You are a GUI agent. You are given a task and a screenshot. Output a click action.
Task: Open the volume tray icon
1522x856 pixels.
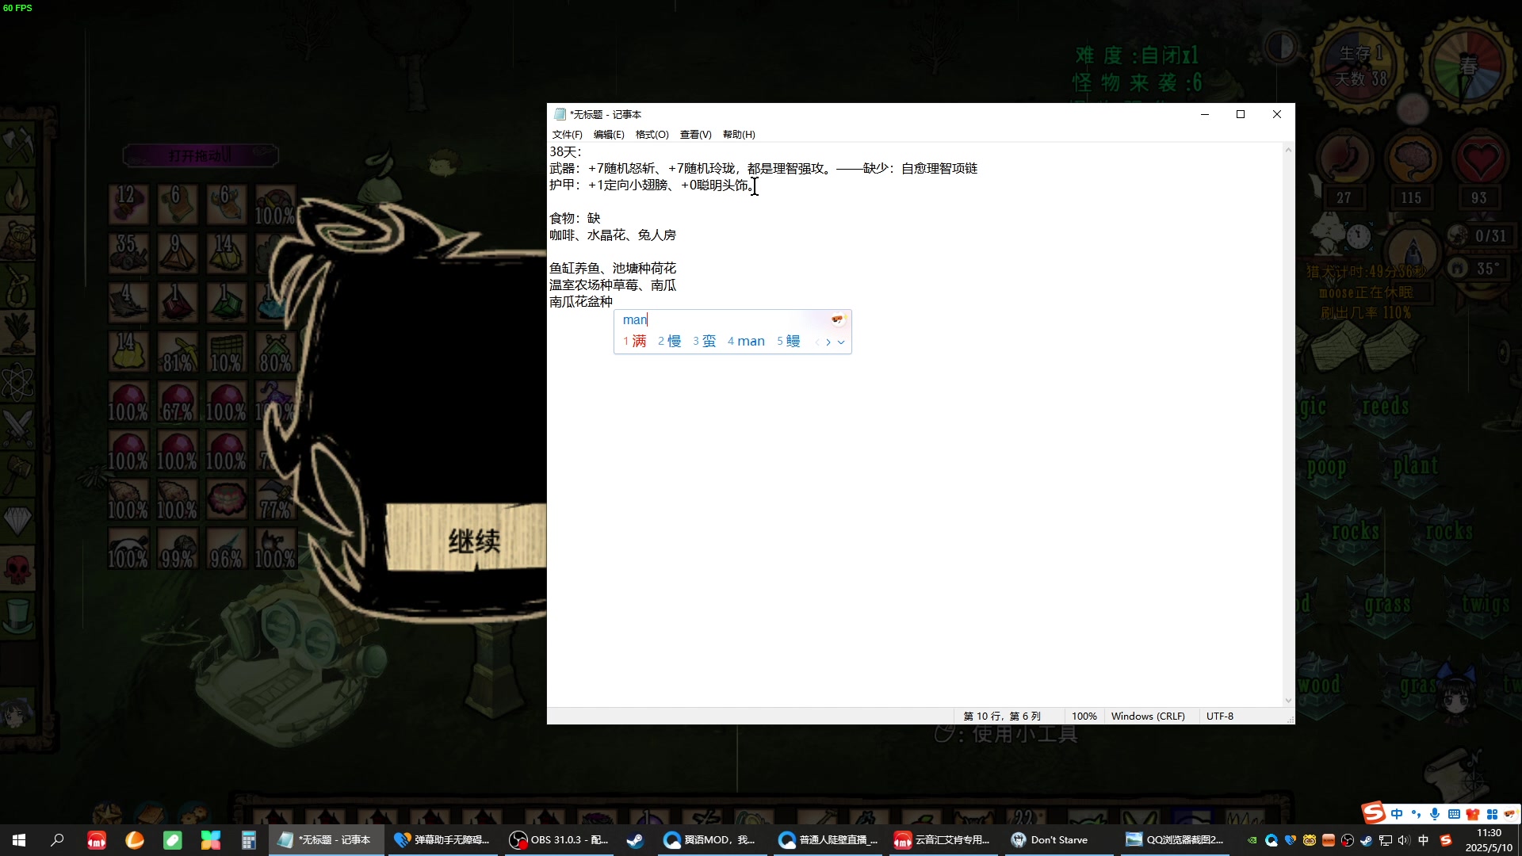pos(1404,840)
